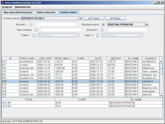Click the OPE. DATE column header
Image resolution: width=165 pixels, height=124 pixels.
point(45,58)
